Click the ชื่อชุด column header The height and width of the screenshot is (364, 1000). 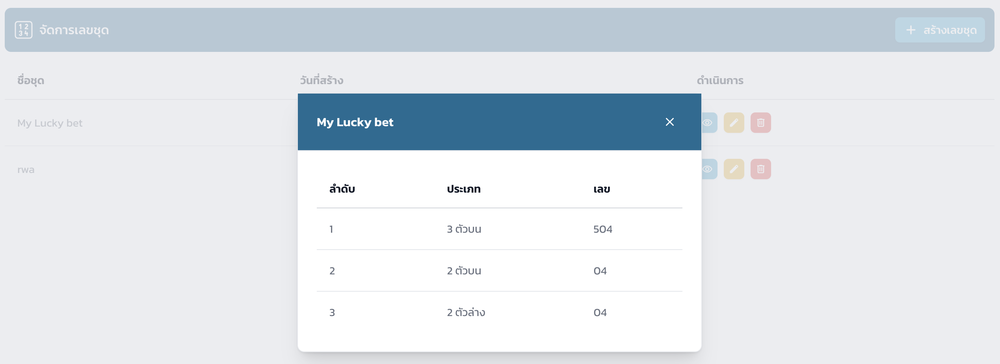[x=31, y=81]
